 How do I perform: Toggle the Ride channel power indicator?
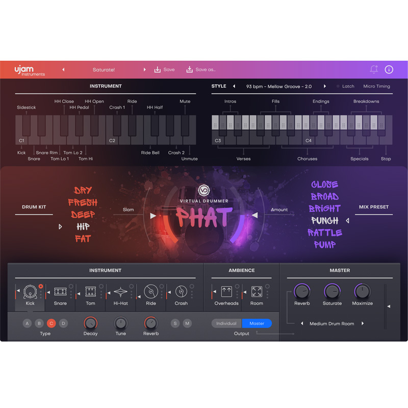162,286
